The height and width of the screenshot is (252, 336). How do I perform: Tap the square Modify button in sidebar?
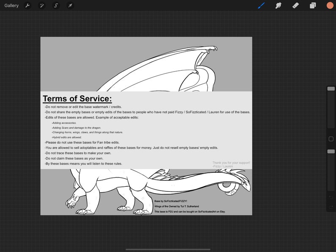[x=331, y=139]
